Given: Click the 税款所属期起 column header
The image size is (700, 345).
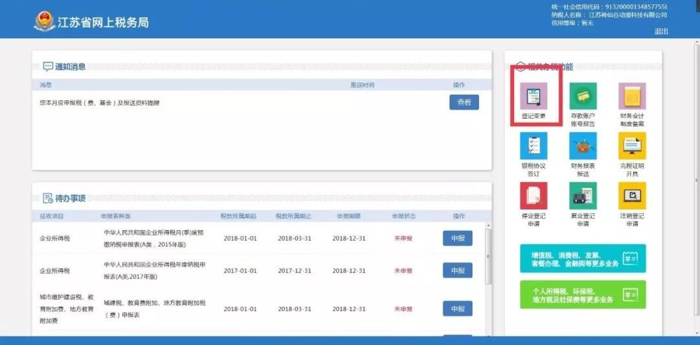Looking at the screenshot, I should coord(239,217).
